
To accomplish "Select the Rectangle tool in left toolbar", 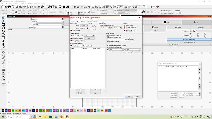I will (x=3, y=25).
